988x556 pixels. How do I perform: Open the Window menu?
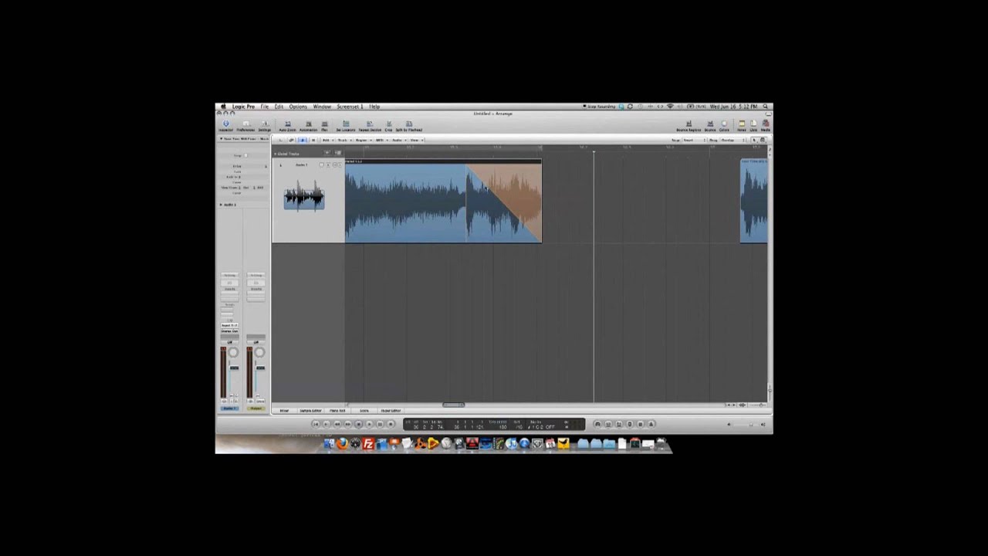(322, 107)
